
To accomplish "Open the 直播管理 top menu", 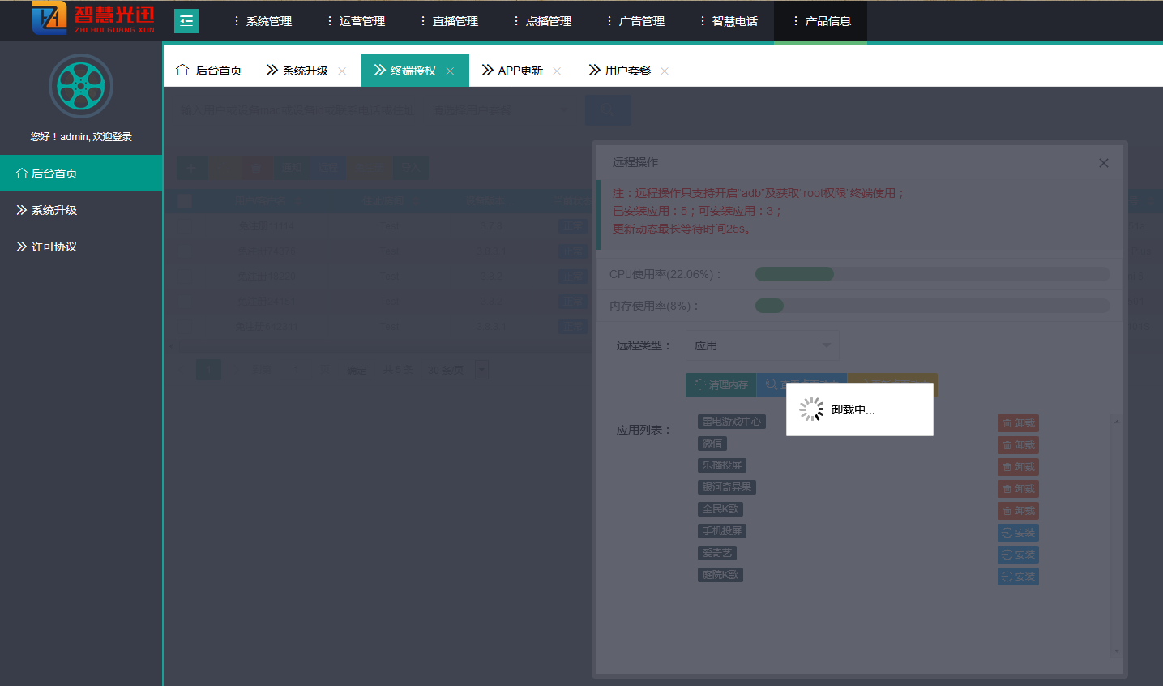I will coord(450,21).
